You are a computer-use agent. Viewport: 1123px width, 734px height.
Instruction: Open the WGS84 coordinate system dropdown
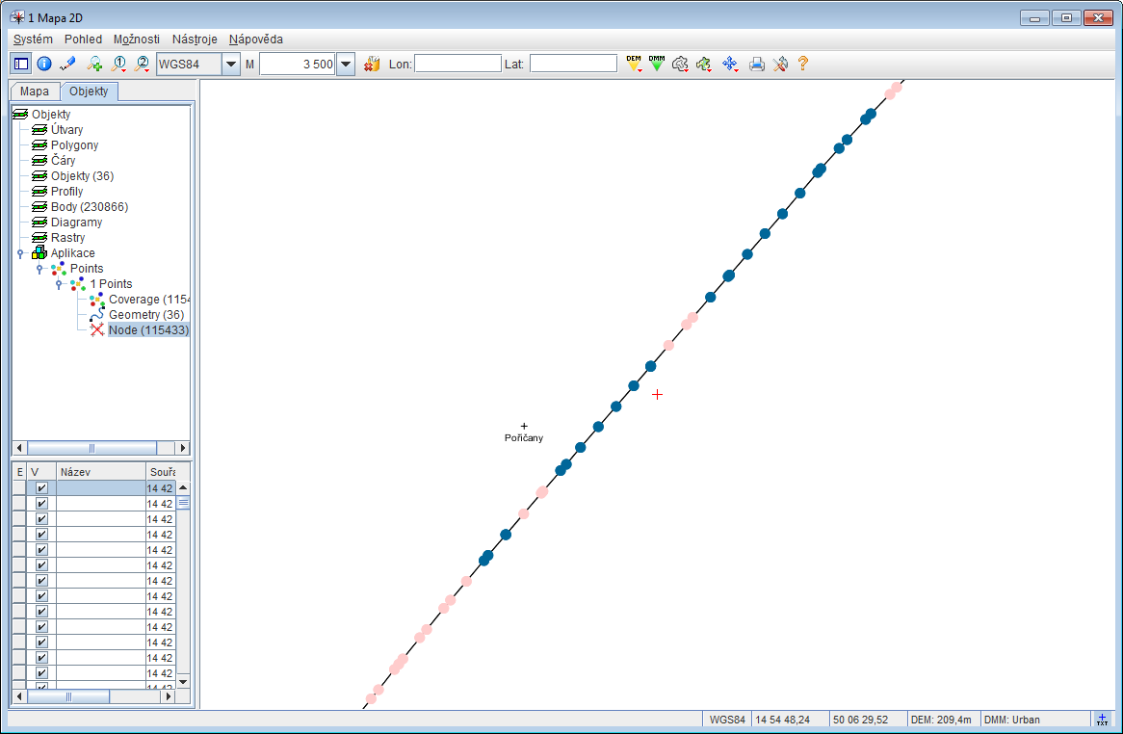tap(231, 65)
